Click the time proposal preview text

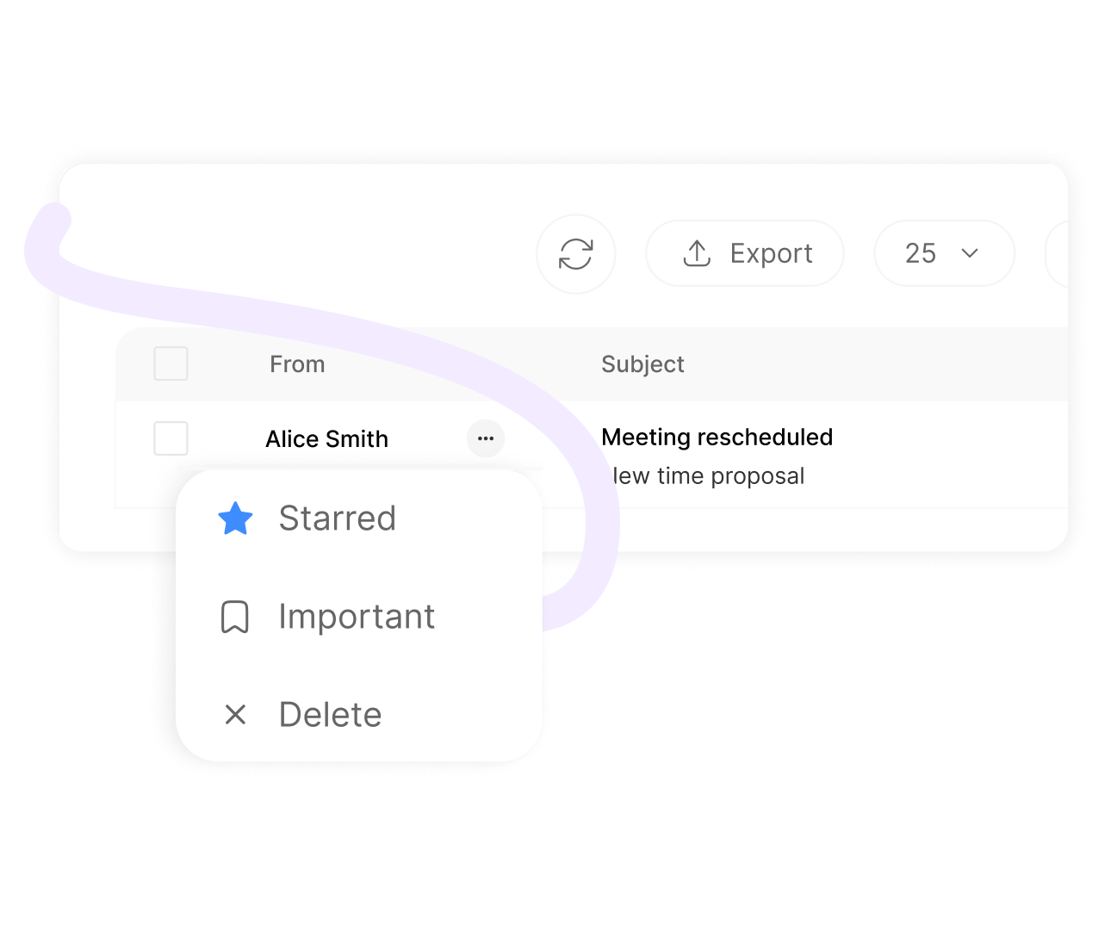[708, 476]
